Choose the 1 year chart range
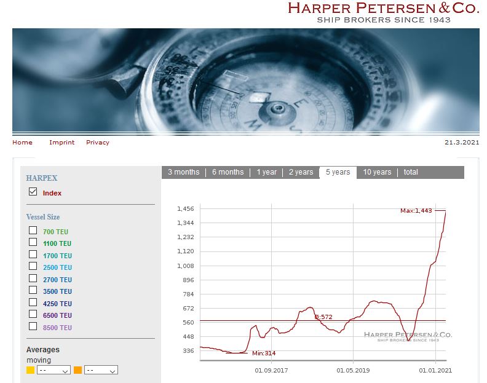 [266, 172]
